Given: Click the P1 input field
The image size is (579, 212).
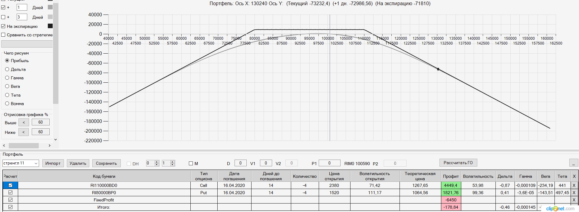Looking at the screenshot, I should 330,163.
